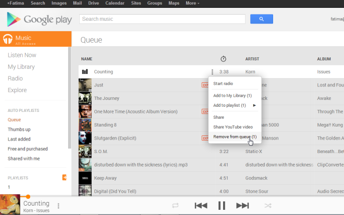Toggle the repeat button
The height and width of the screenshot is (215, 344).
pyautogui.click(x=175, y=206)
